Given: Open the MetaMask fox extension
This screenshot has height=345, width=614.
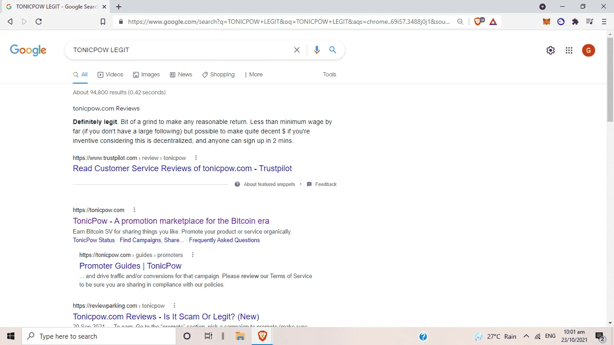Looking at the screenshot, I should pos(547,22).
